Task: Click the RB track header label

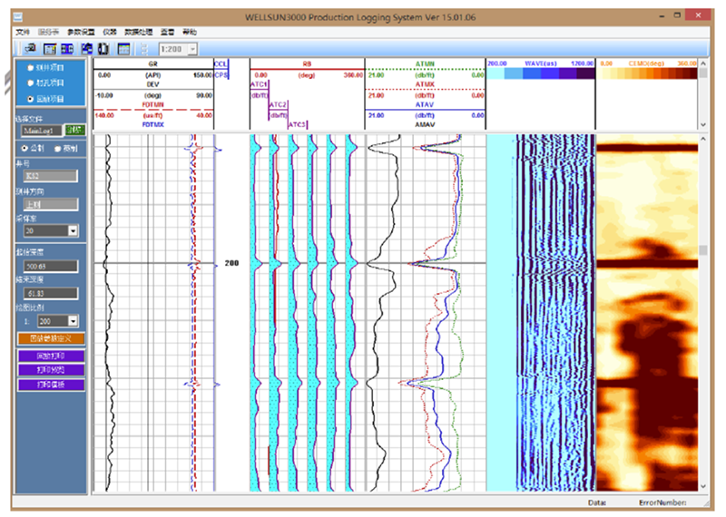Action: [x=307, y=63]
